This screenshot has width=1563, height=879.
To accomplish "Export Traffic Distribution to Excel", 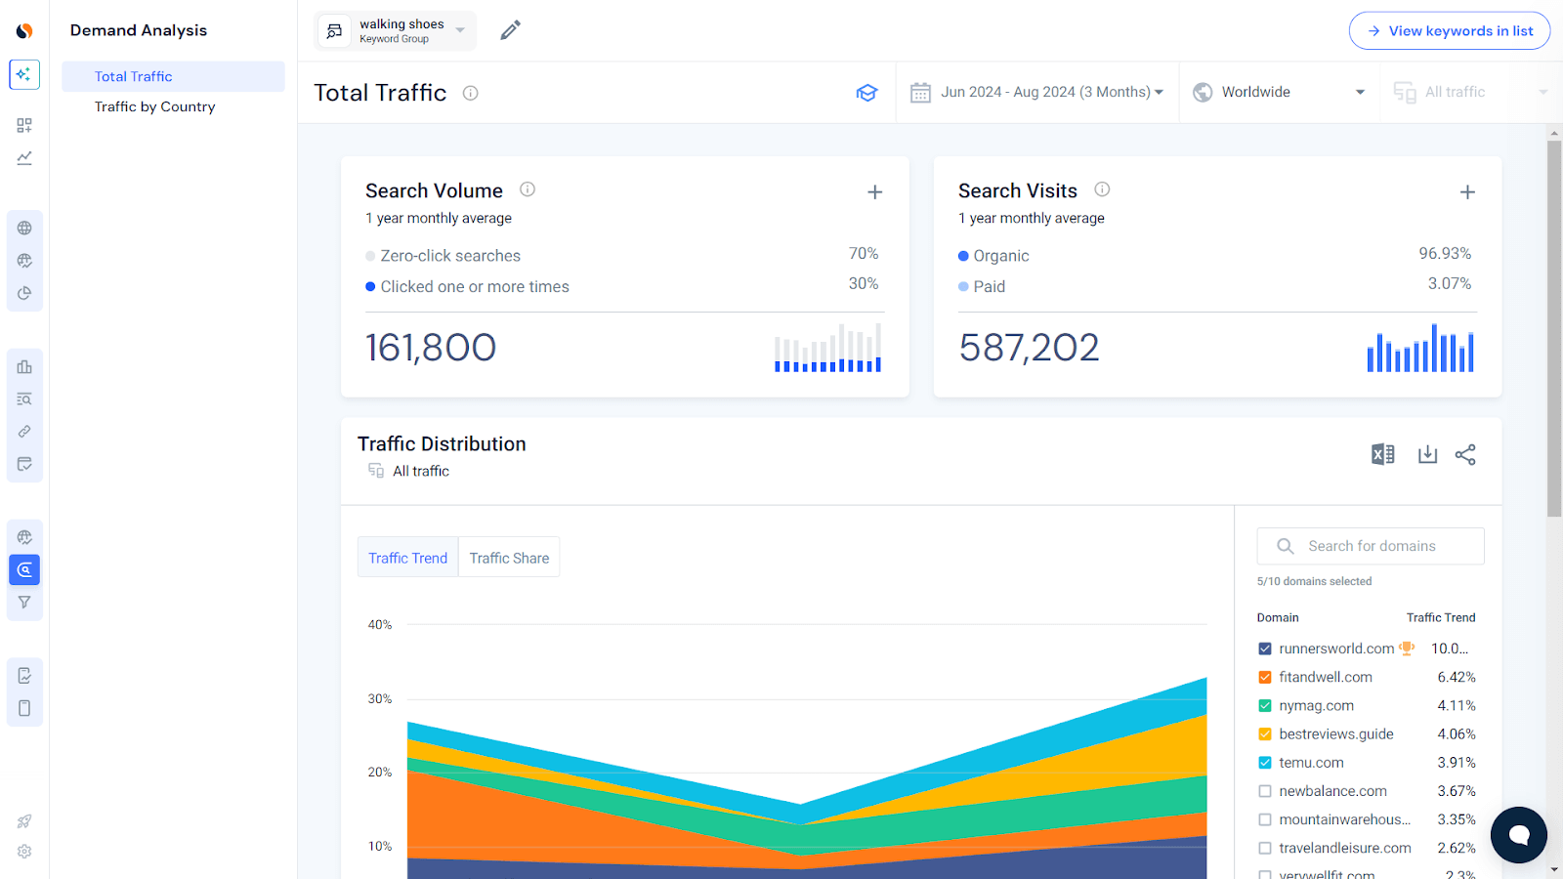I will [1381, 454].
